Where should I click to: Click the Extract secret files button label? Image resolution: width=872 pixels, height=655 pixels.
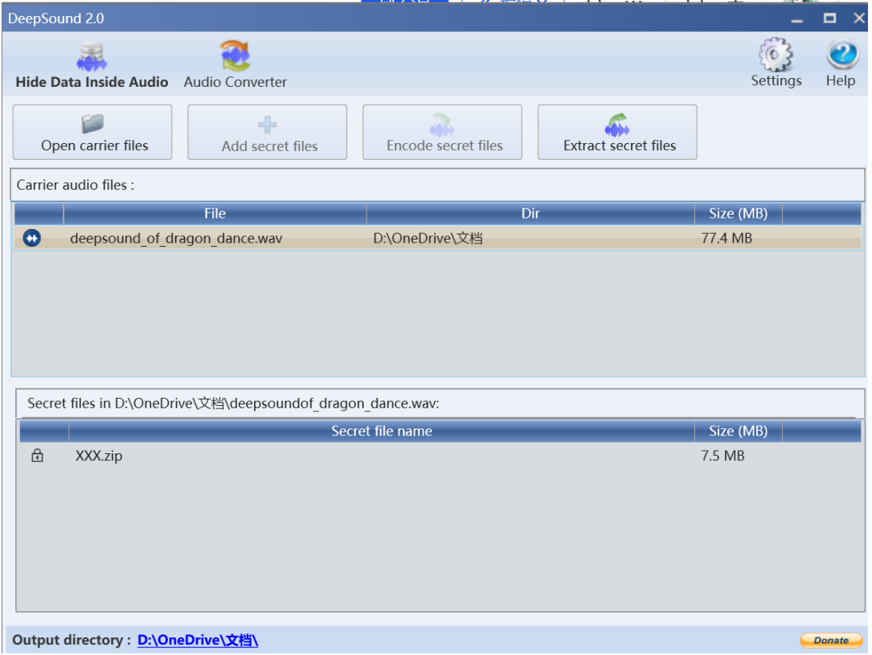pyautogui.click(x=620, y=145)
